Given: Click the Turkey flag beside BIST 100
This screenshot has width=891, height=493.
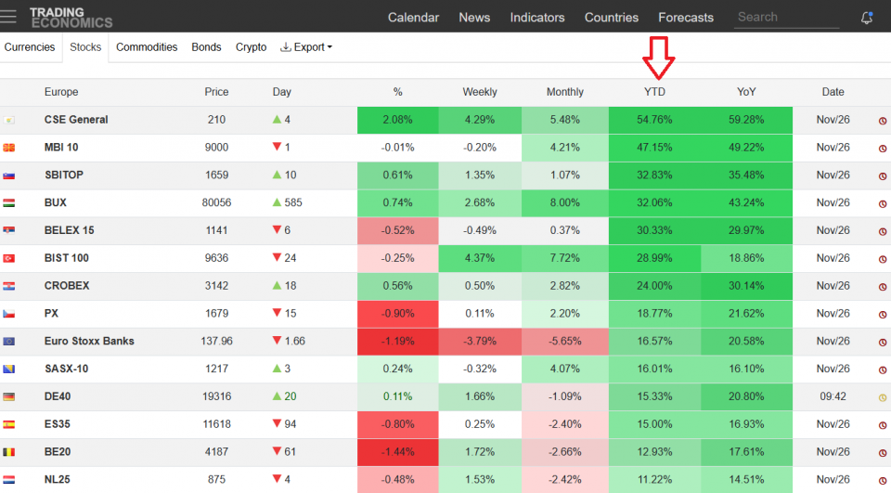Looking at the screenshot, I should 8,258.
